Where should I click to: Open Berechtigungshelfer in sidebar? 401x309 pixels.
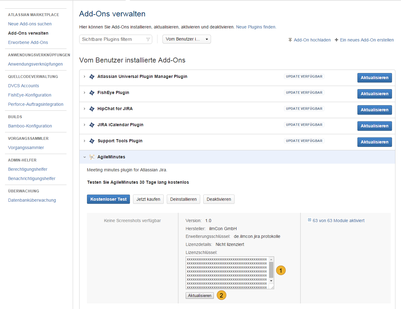28,169
